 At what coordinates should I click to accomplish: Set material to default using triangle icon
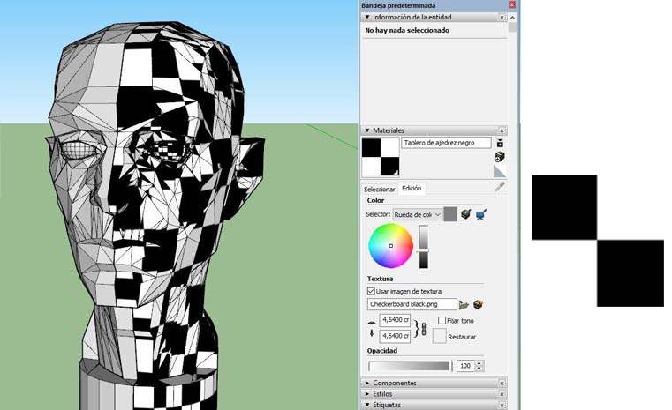(500, 171)
